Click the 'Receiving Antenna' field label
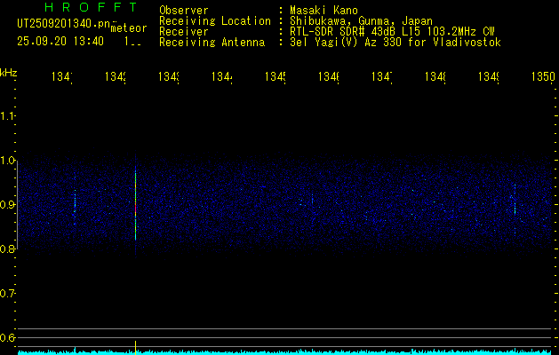 [x=212, y=42]
